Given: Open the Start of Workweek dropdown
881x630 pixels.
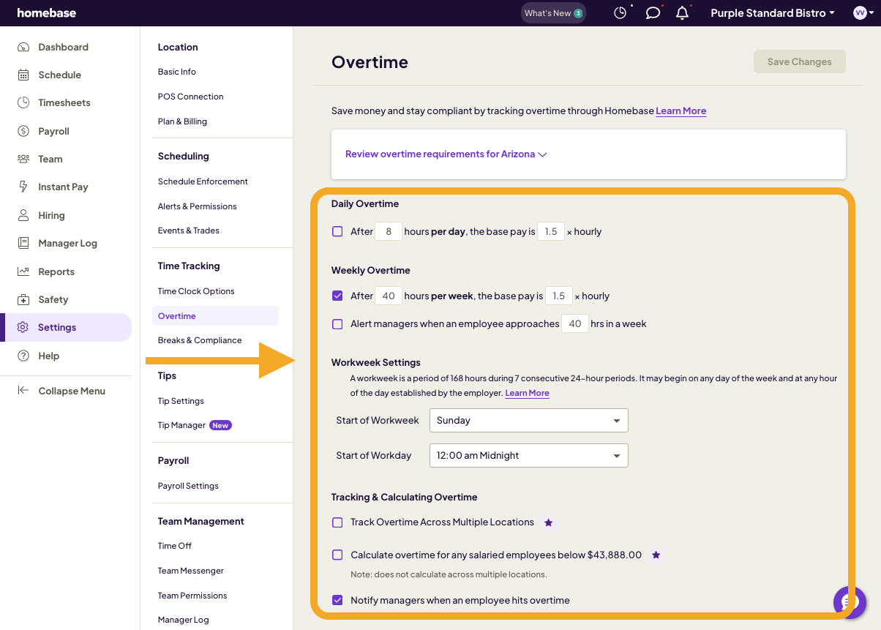Looking at the screenshot, I should click(528, 420).
